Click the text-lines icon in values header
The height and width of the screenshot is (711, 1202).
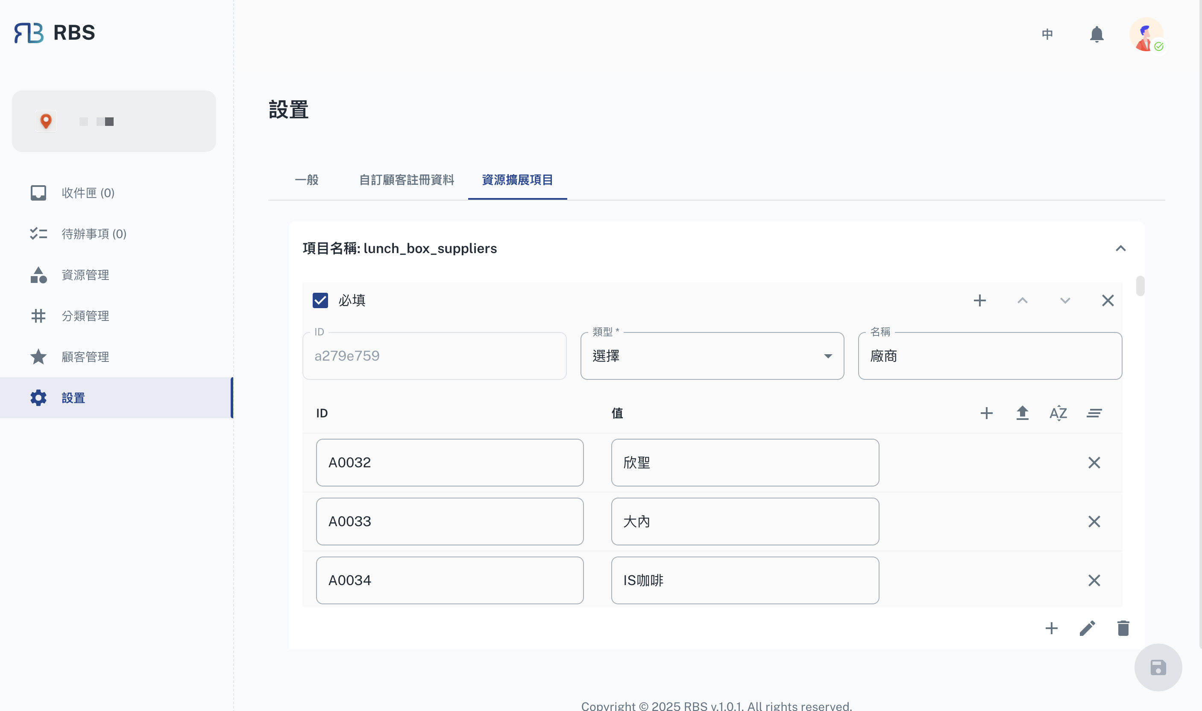[x=1094, y=413]
